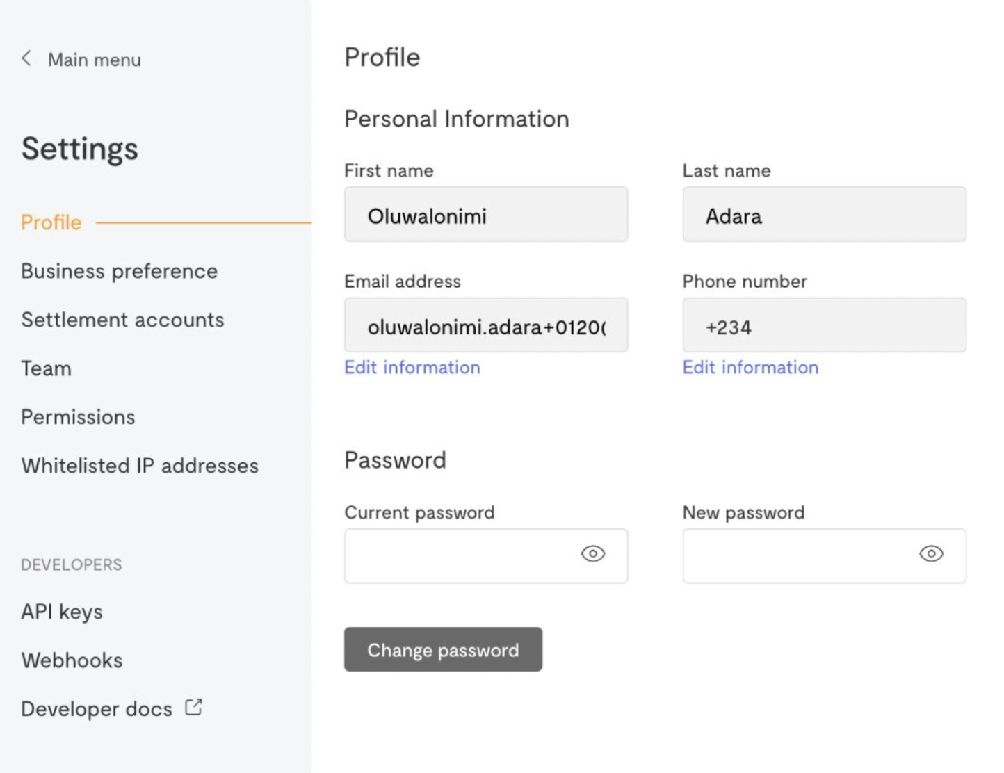
Task: Click into the New password field
Action: tap(796, 555)
